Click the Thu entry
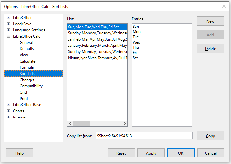The width and height of the screenshot is (231, 164). point(136,47)
